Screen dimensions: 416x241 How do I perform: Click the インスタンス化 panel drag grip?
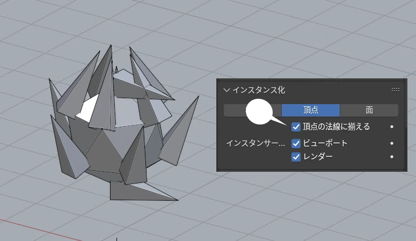395,90
